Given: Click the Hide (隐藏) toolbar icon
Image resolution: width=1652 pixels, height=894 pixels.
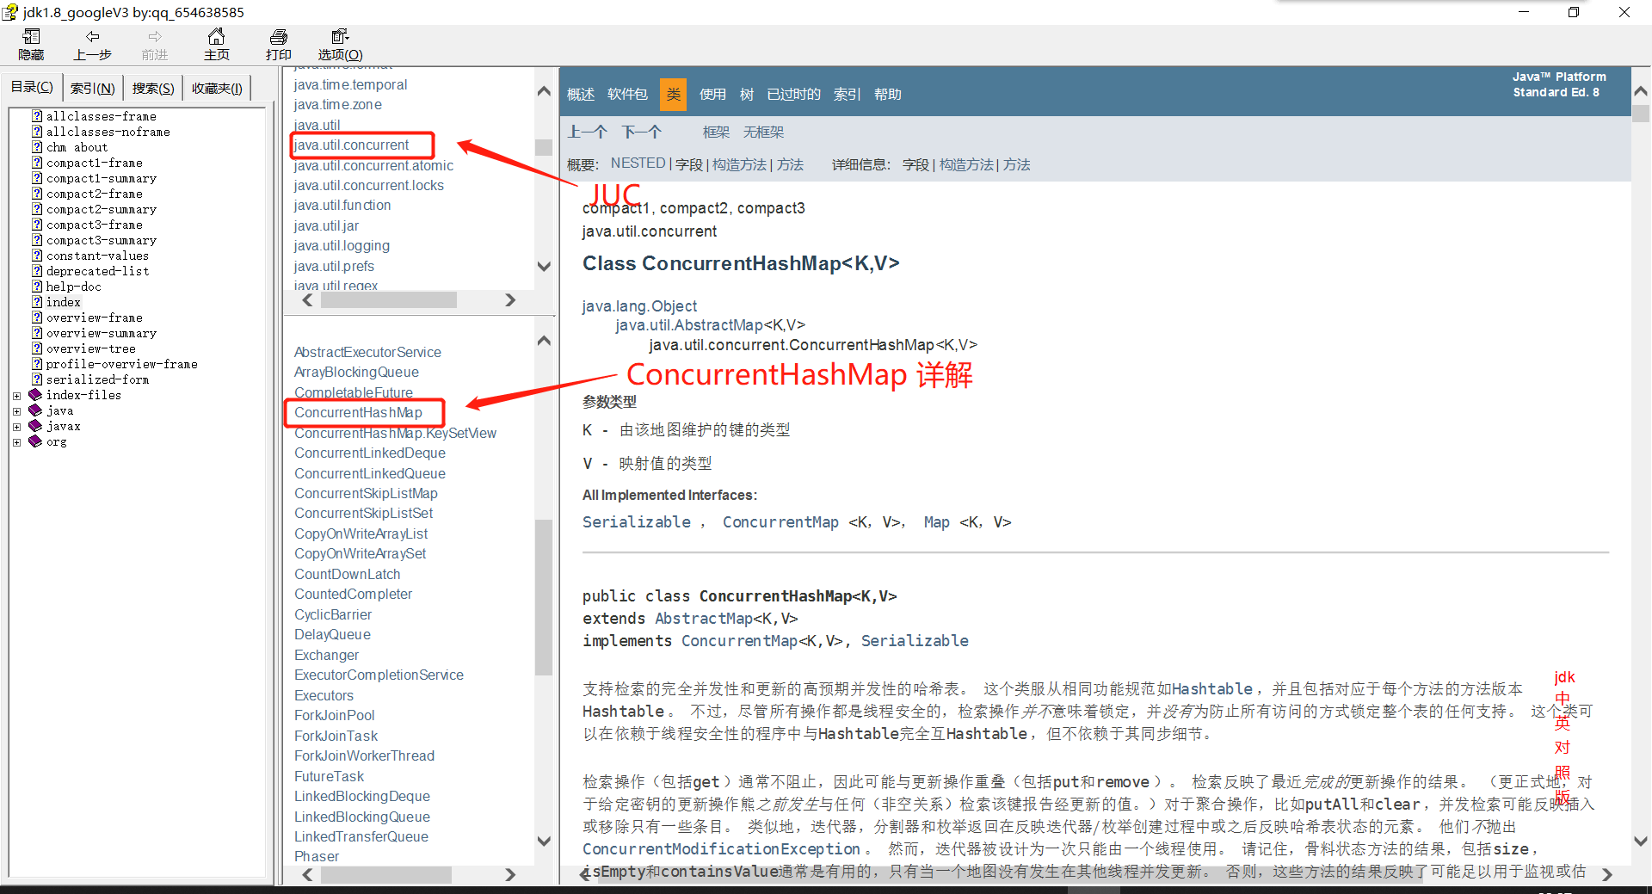Looking at the screenshot, I should click(x=31, y=37).
